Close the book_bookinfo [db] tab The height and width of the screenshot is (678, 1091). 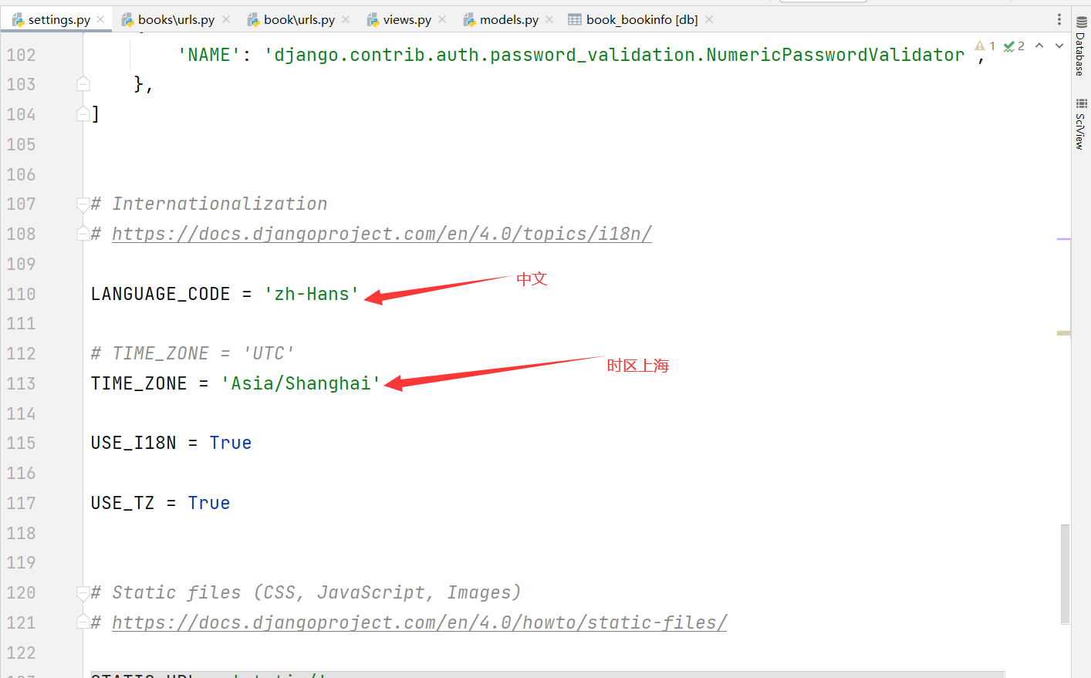click(709, 19)
